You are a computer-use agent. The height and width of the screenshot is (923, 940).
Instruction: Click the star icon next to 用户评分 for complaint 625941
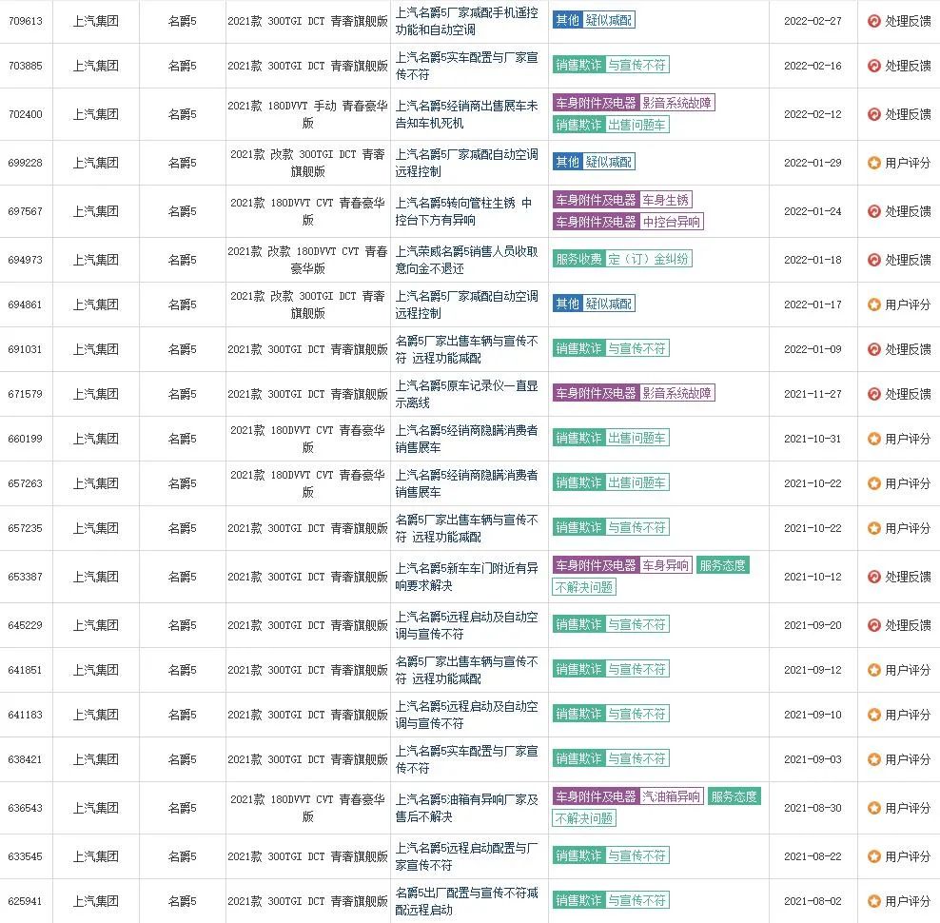[872, 901]
